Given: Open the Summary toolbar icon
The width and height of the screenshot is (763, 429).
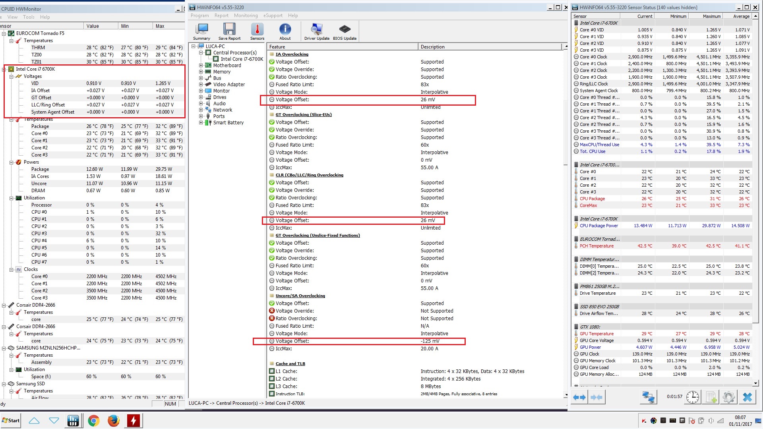Looking at the screenshot, I should coord(201,31).
